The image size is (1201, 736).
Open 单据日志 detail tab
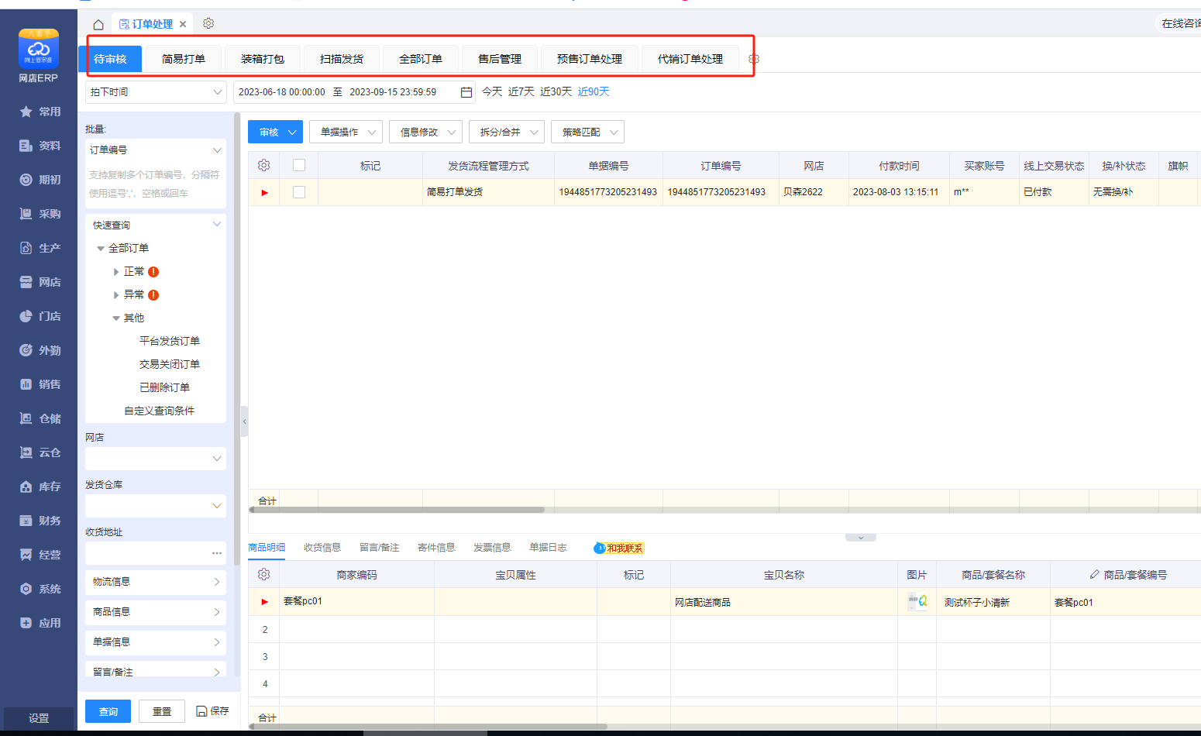click(x=548, y=548)
